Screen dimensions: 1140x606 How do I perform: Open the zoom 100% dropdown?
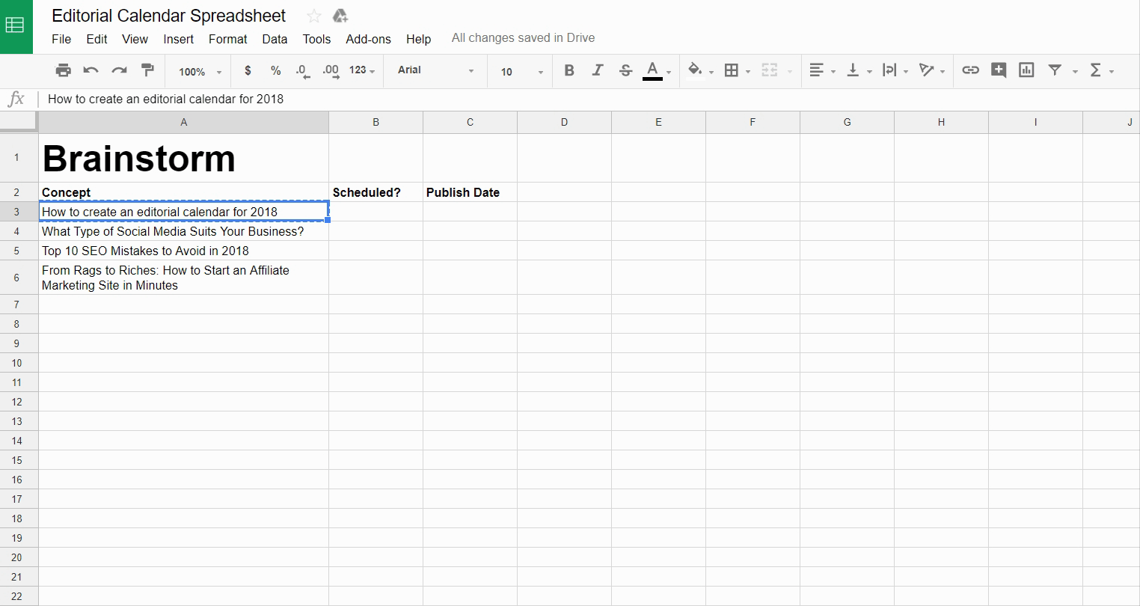click(x=200, y=72)
